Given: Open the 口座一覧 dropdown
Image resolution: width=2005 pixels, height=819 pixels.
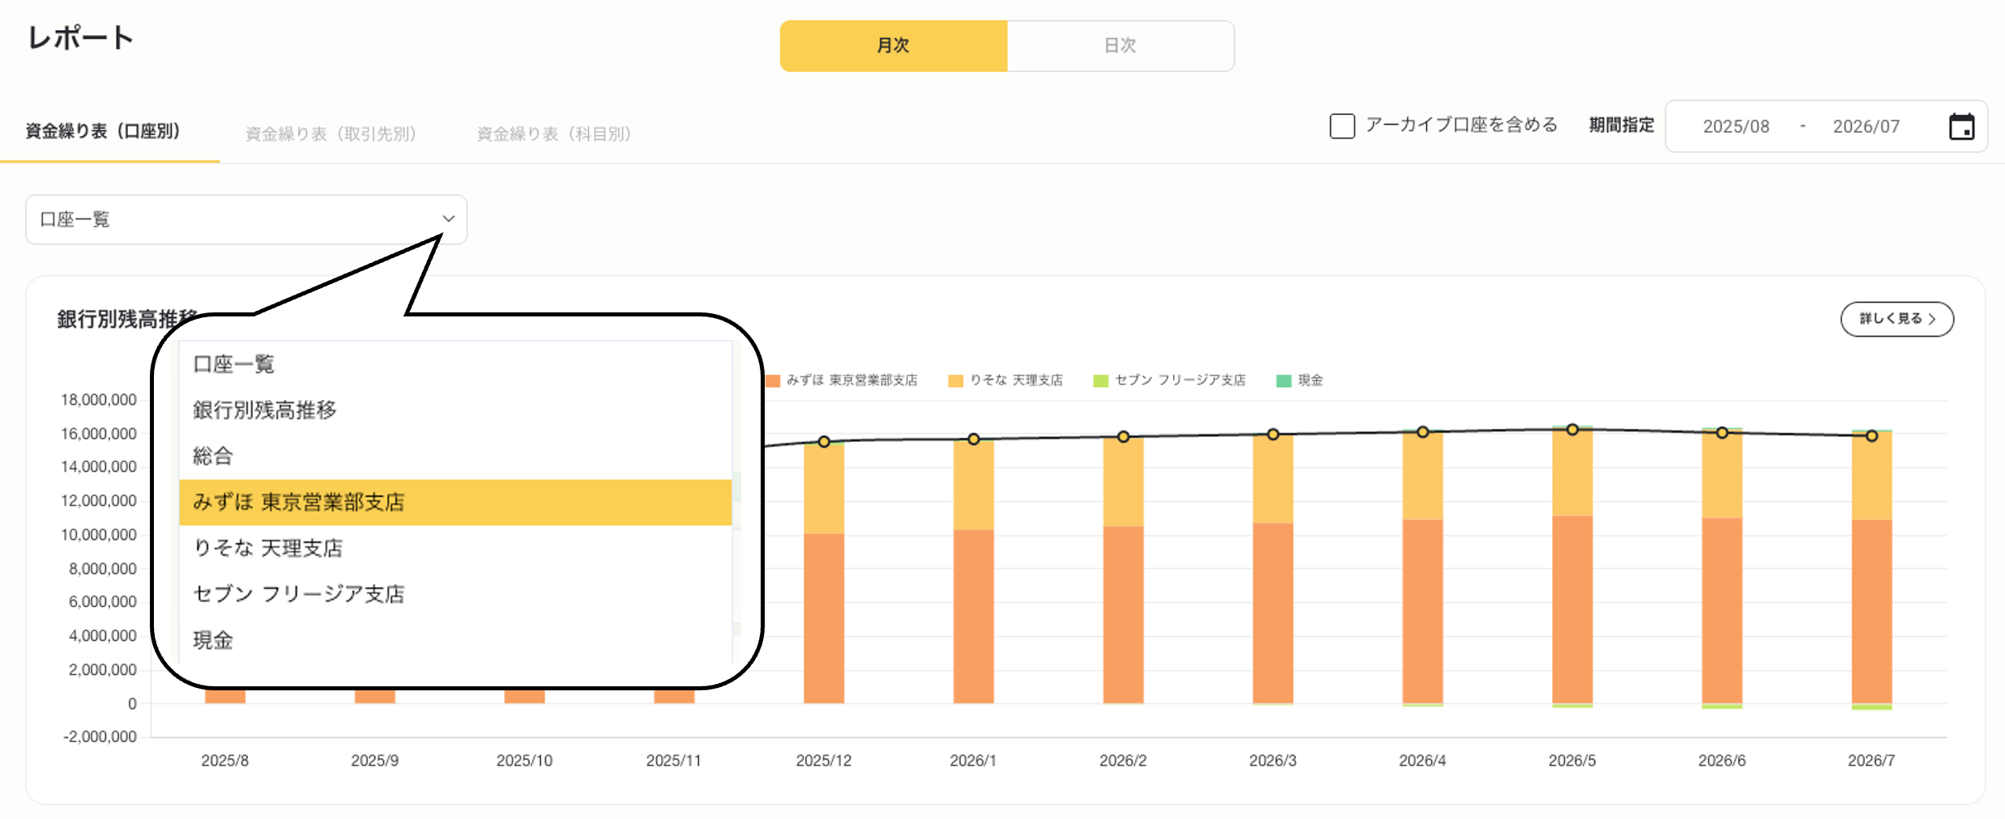Looking at the screenshot, I should [245, 219].
